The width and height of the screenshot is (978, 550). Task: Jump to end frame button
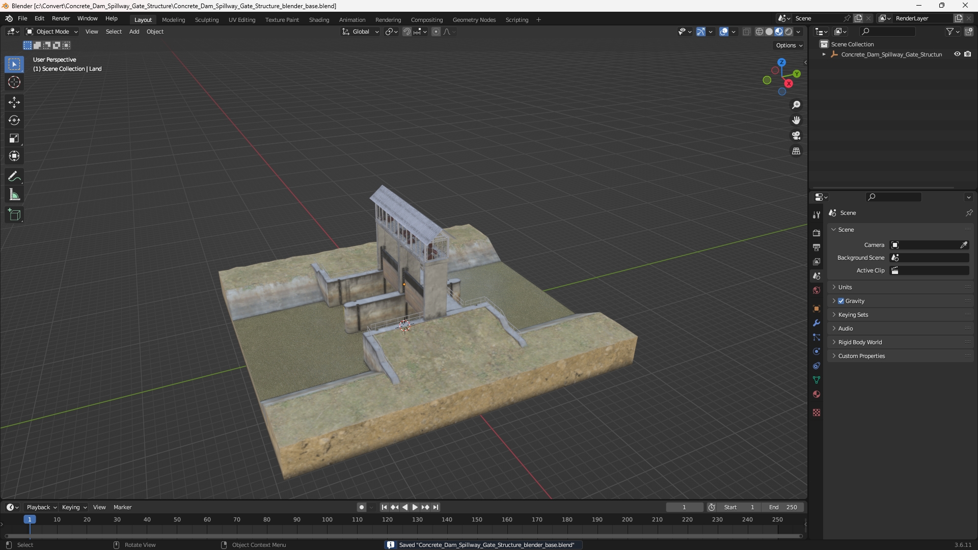click(x=436, y=507)
